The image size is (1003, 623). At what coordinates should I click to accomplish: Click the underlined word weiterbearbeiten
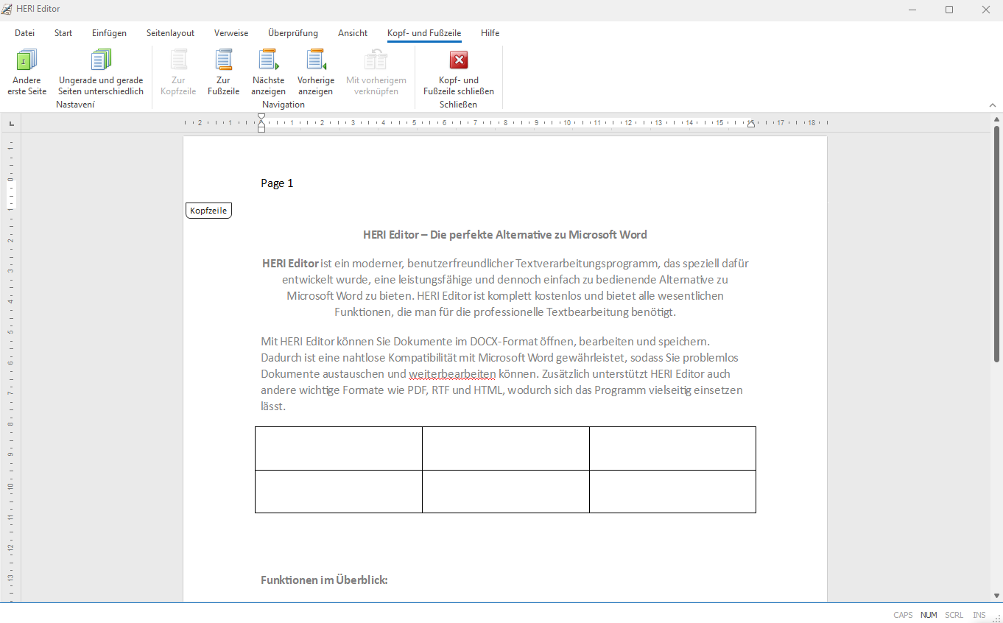tap(452, 374)
